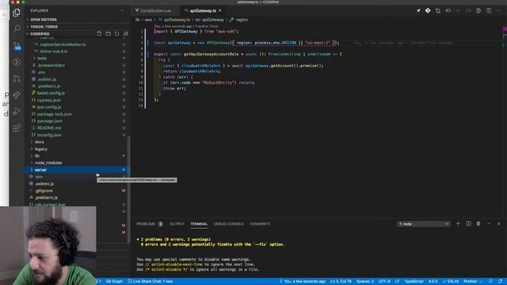The width and height of the screenshot is (507, 285).
Task: Open Live Share view in activity bar
Action: click(x=17, y=95)
